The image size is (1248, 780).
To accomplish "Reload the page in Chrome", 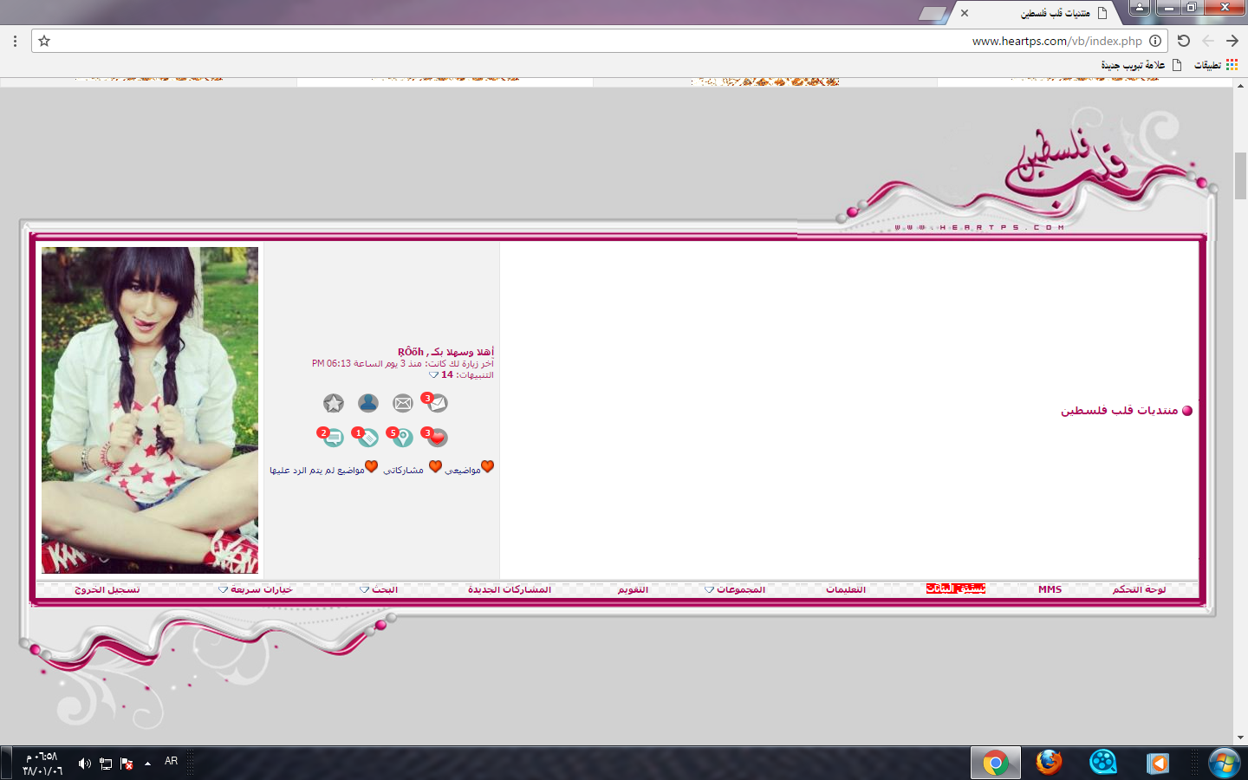I will coord(1184,41).
